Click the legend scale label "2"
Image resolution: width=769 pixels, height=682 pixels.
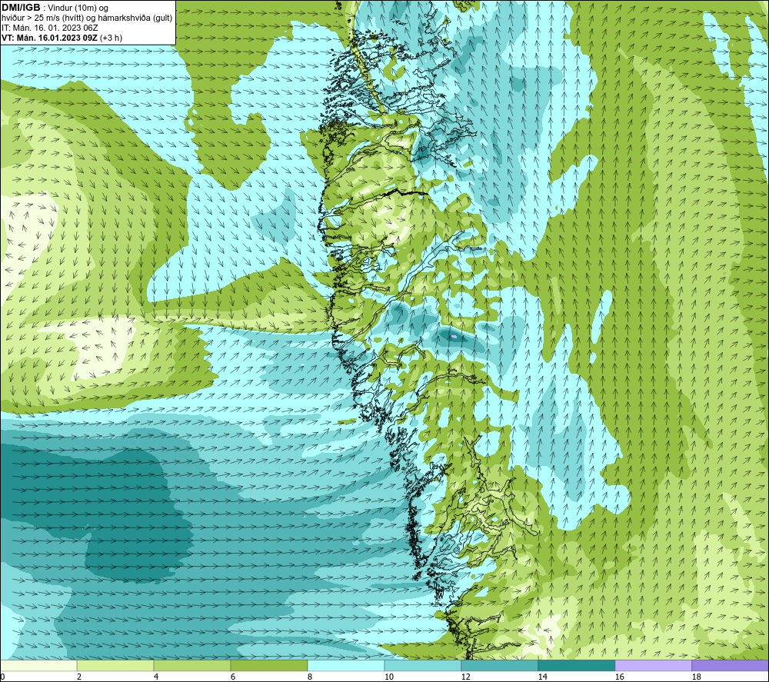79,677
